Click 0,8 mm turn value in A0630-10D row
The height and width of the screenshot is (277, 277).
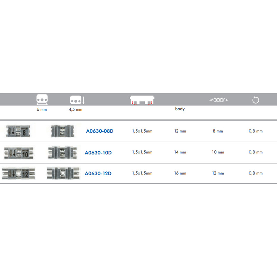click(256, 152)
